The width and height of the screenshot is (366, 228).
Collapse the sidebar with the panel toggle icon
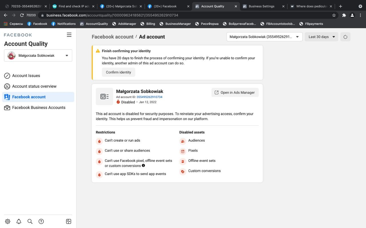tap(69, 221)
